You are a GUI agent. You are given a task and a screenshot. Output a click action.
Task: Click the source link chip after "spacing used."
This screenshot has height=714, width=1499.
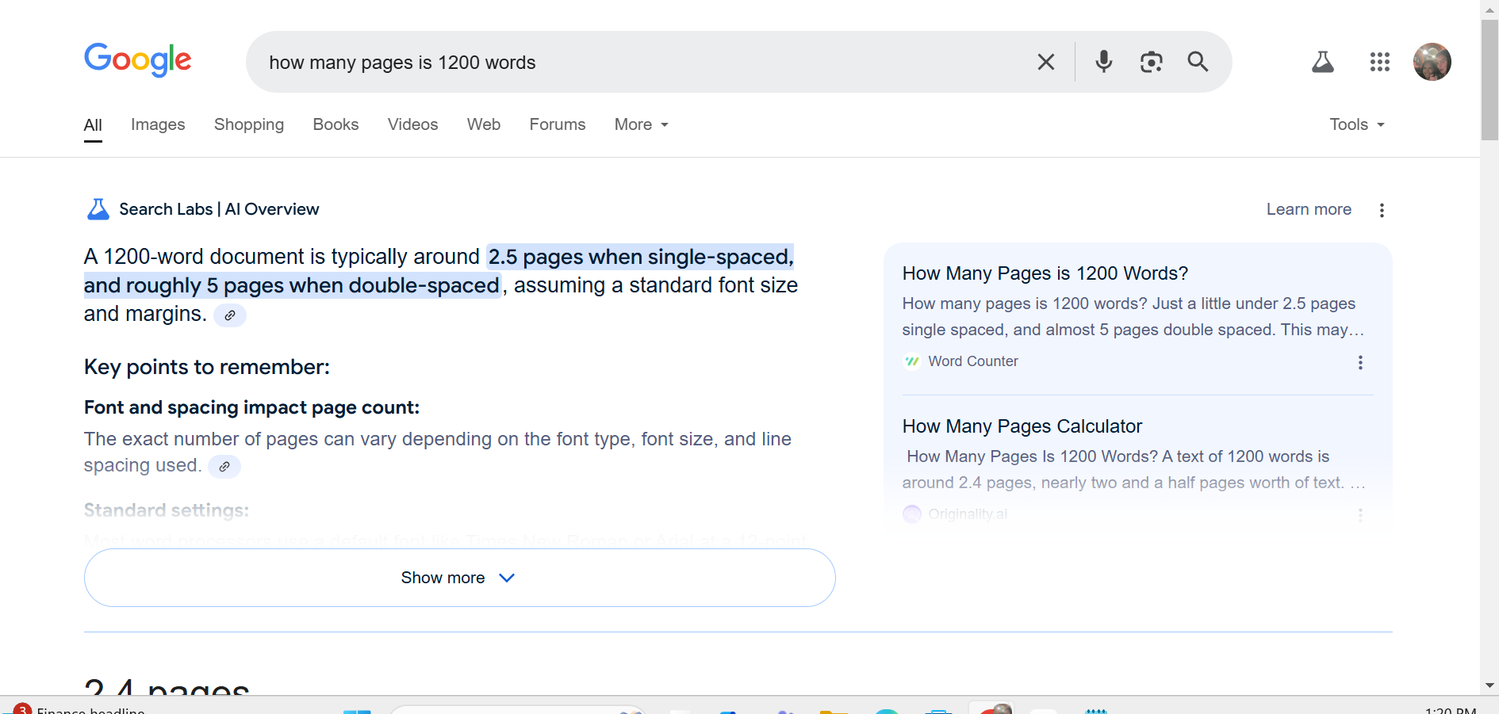[x=224, y=467]
